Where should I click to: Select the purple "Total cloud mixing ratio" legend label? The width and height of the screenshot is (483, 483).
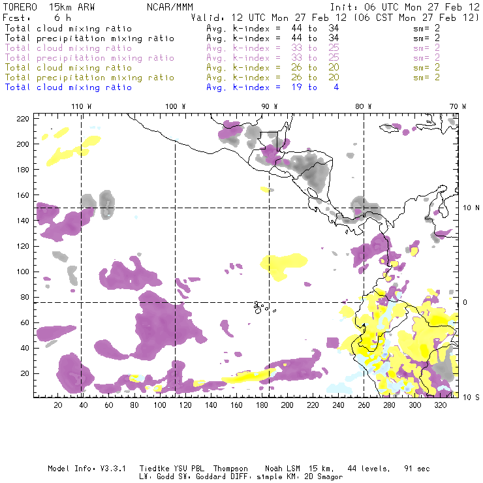click(x=69, y=48)
